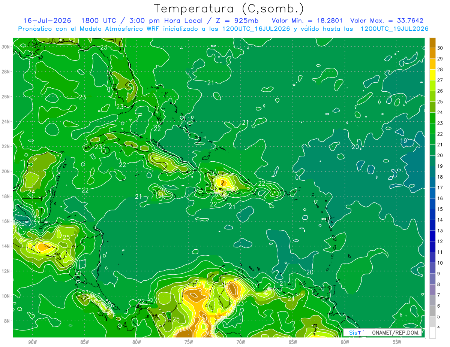Click latitude axis label '12N'
Viewport: 450px width, 347px height.
tap(6, 271)
